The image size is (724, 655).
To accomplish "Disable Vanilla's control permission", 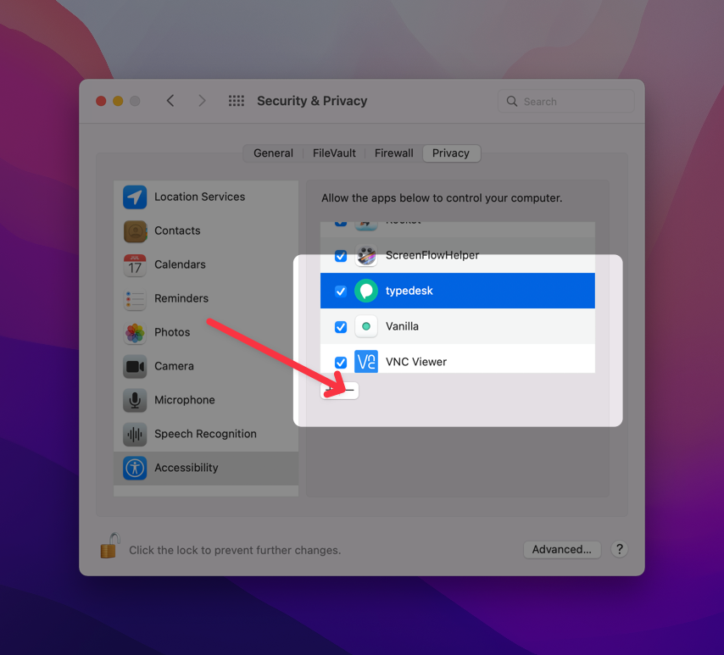I will coord(340,326).
